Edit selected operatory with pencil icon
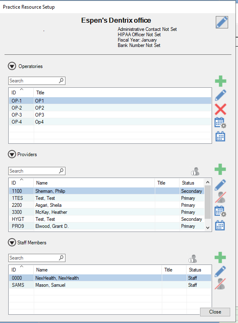This screenshot has width=238, height=323. (221, 95)
